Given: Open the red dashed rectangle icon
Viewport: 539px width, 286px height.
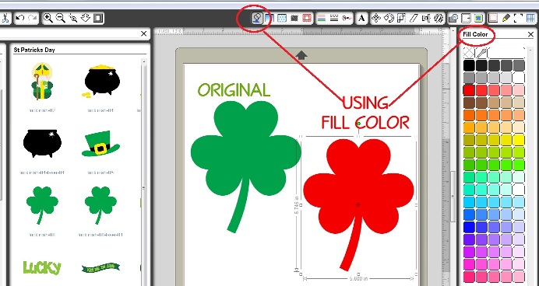Looking at the screenshot, I should tap(307, 18).
